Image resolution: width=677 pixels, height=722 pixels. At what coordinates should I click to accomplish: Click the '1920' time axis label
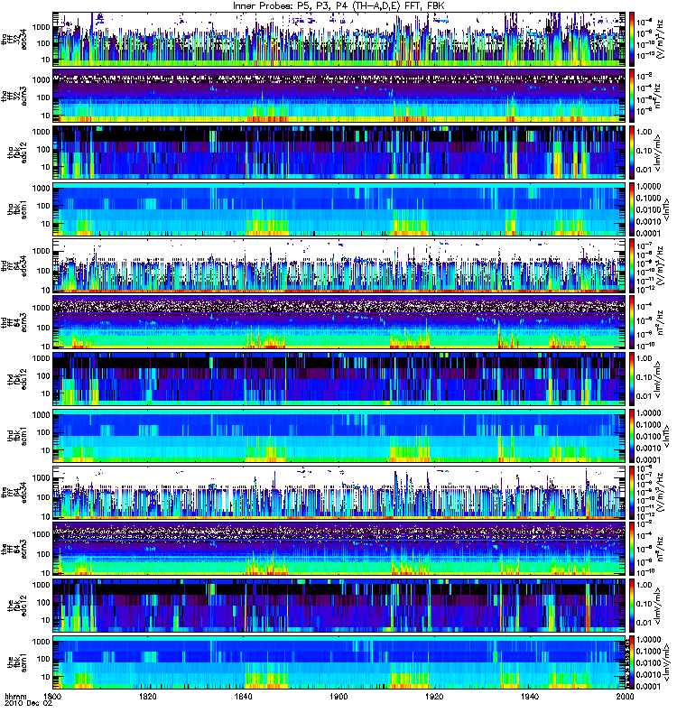click(x=434, y=696)
